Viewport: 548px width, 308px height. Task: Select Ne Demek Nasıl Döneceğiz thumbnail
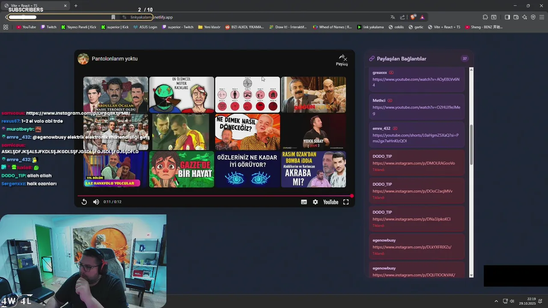(247, 132)
